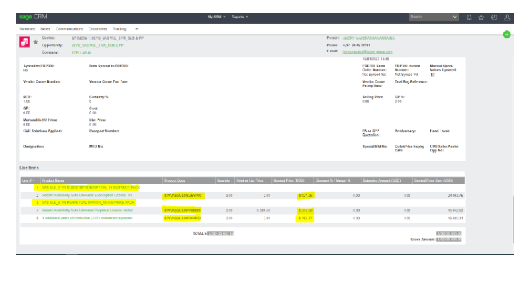This screenshot has height=290, width=531.
Task: Toggle Manual Quote Values Updated checkbox
Action: click(432, 75)
